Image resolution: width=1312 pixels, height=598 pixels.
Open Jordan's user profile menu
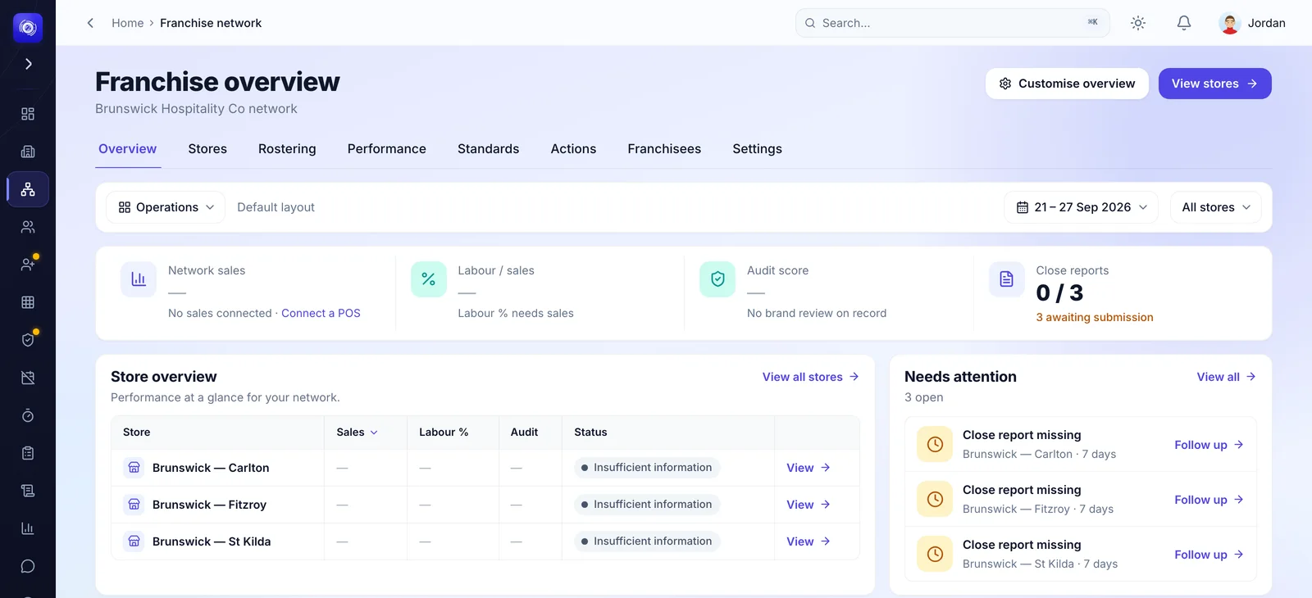coord(1252,23)
